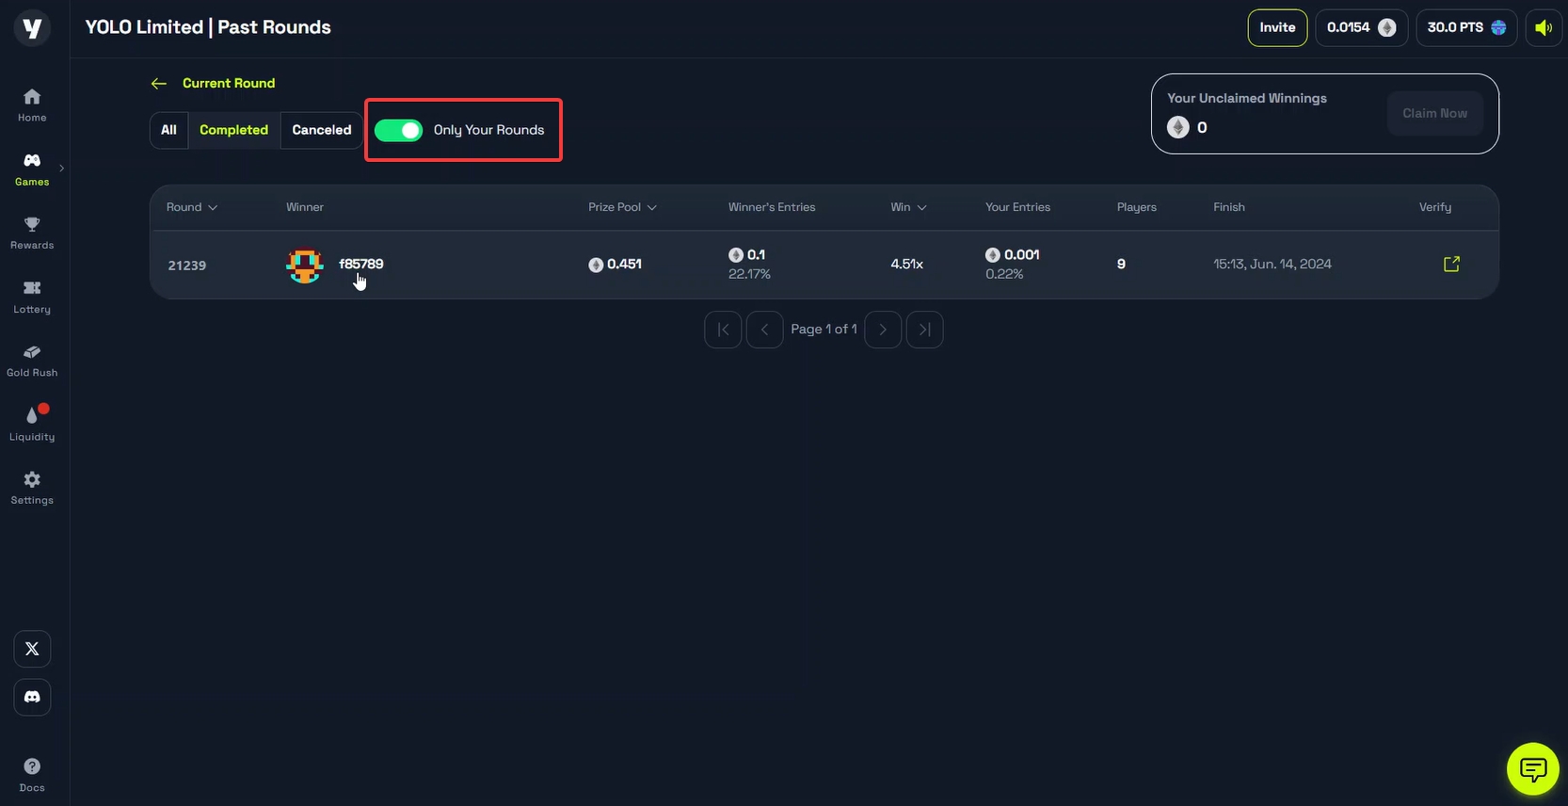The image size is (1568, 806).
Task: Switch to the Canceled rounds tab
Action: click(x=321, y=130)
